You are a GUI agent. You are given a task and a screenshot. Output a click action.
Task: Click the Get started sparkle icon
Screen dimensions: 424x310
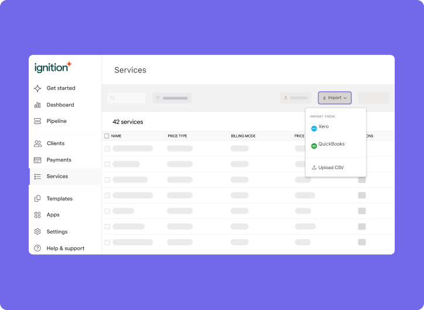[x=37, y=88]
